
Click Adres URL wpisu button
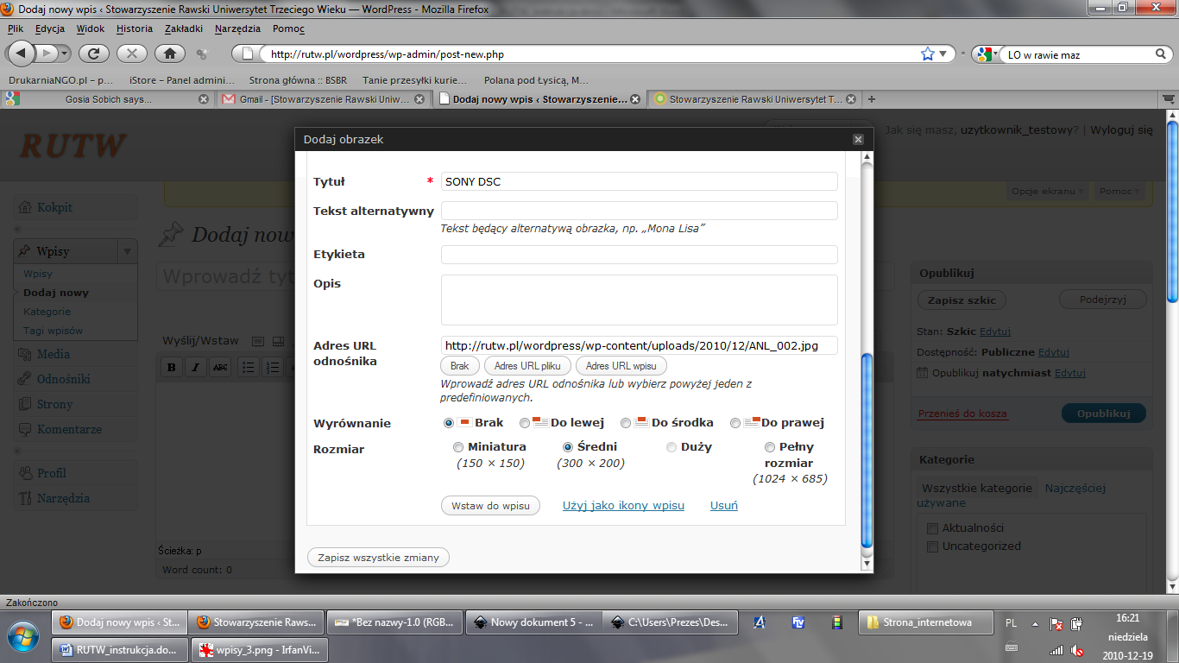(x=621, y=366)
